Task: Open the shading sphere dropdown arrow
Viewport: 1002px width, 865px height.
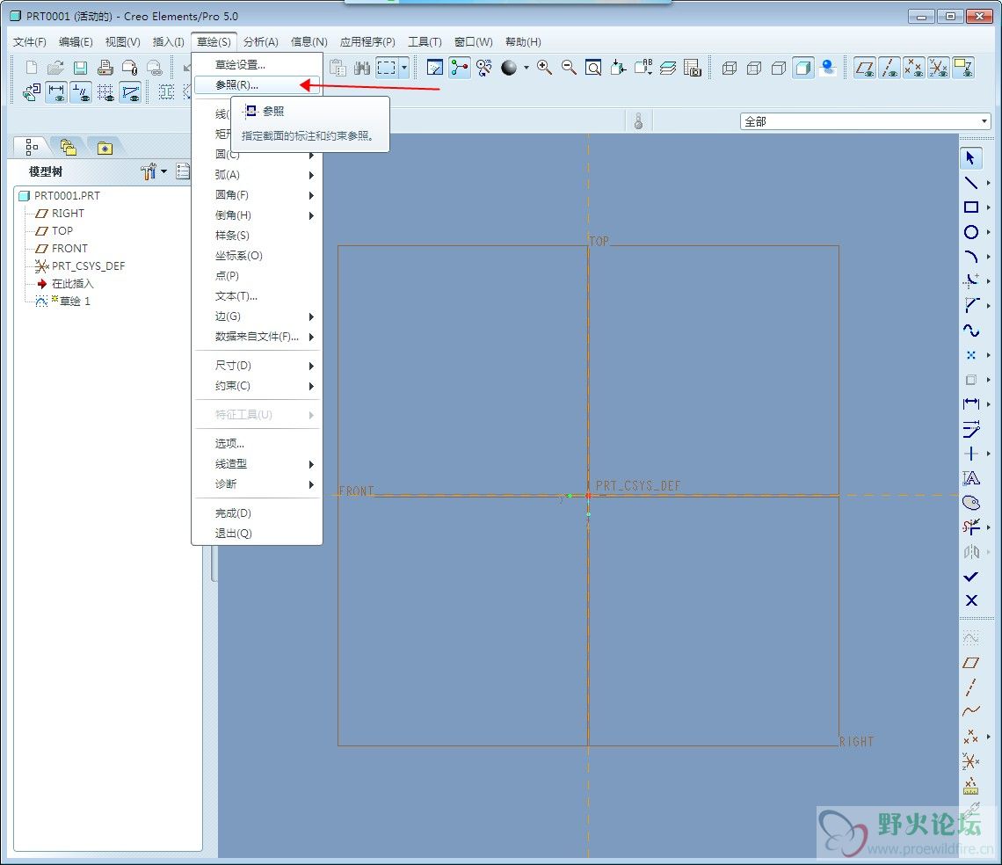Action: [526, 67]
